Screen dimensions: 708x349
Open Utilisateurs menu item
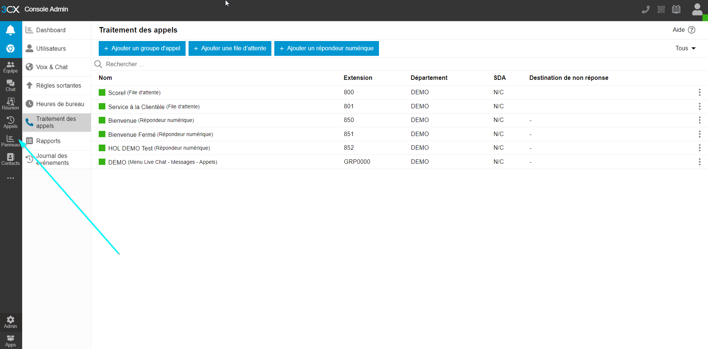(x=57, y=49)
